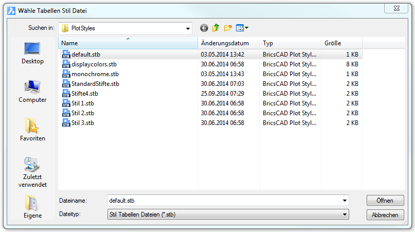Open the view menu icon
The image size is (415, 232).
click(242, 28)
